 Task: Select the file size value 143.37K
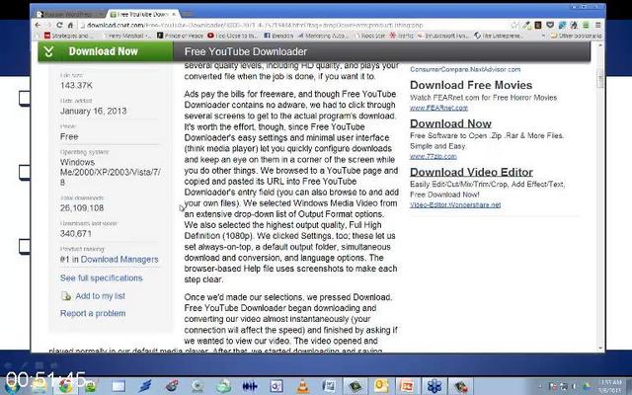click(x=76, y=86)
